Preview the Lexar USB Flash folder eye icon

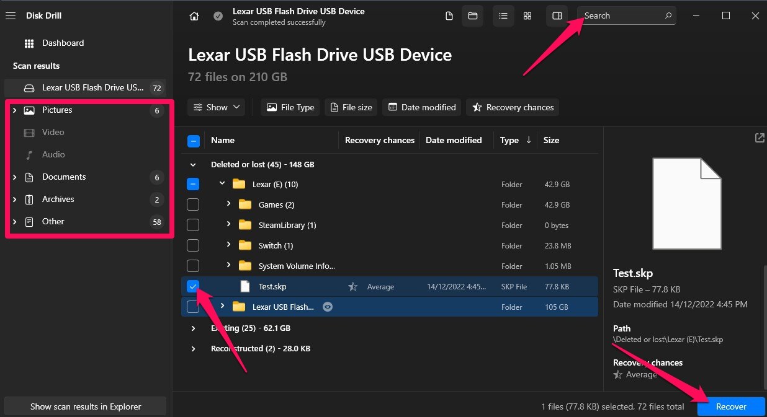328,307
